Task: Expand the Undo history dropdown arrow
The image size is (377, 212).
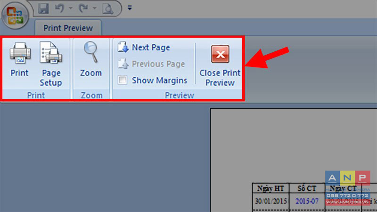Action: click(70, 8)
